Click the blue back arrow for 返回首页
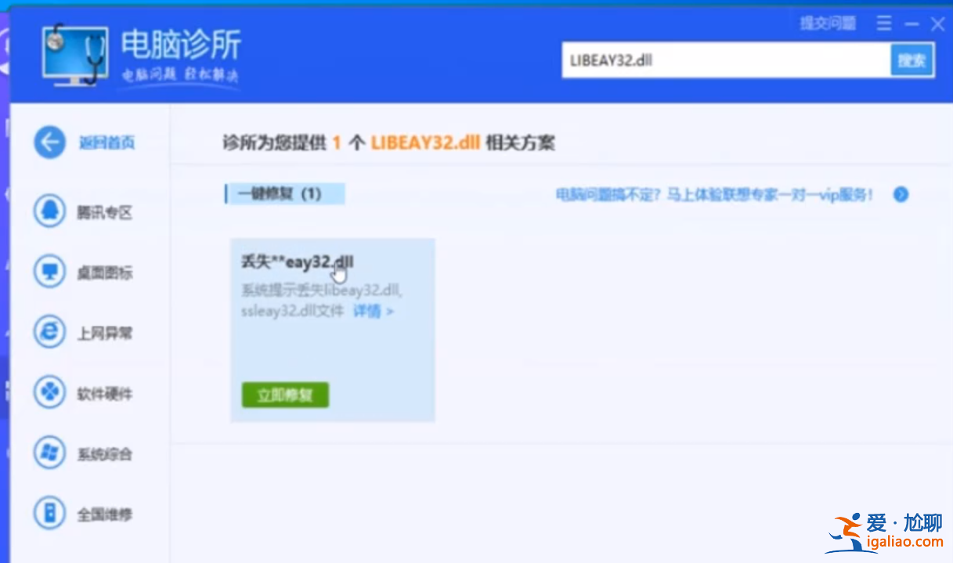Image resolution: width=953 pixels, height=563 pixels. pos(49,143)
